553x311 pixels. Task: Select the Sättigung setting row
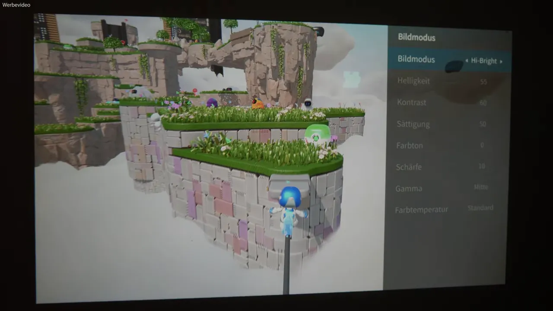pos(413,124)
